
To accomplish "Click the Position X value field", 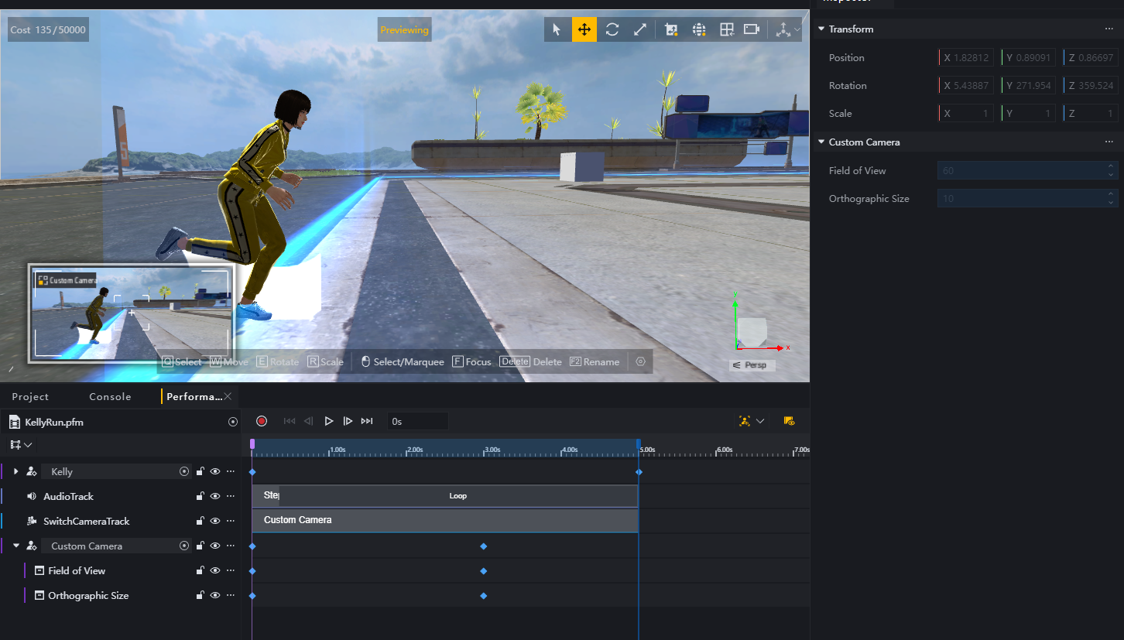I will (966, 58).
